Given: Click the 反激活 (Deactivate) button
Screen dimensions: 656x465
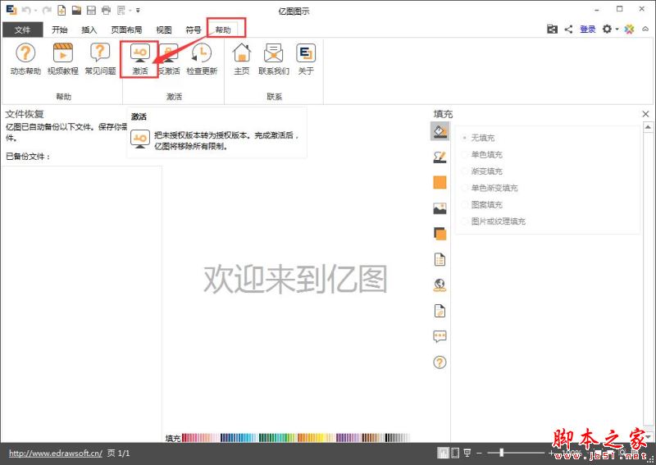Looking at the screenshot, I should pyautogui.click(x=169, y=59).
